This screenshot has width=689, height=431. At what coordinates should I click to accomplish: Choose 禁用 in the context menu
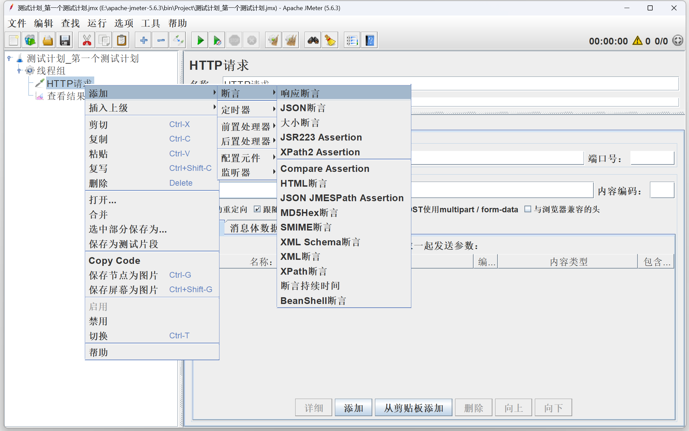[152, 321]
